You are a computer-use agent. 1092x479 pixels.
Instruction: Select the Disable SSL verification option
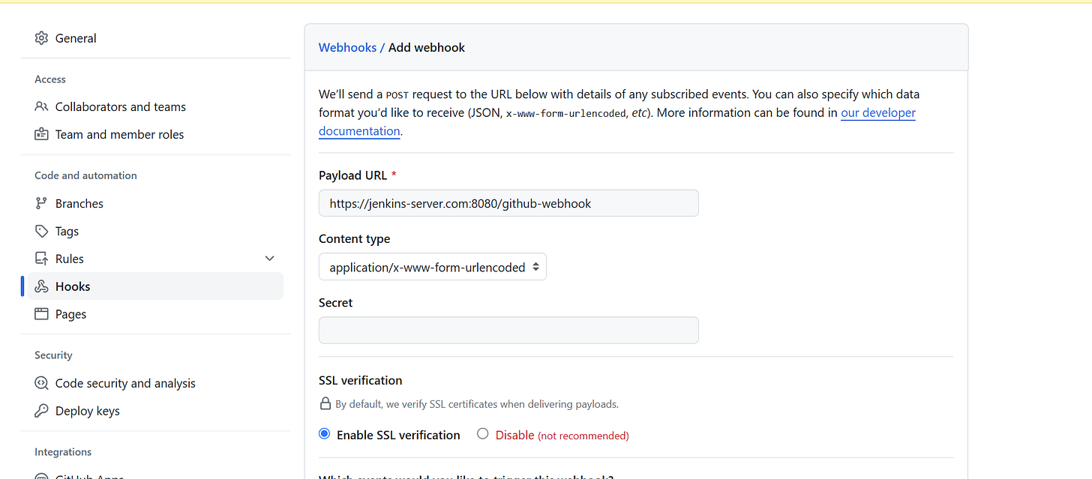point(482,433)
